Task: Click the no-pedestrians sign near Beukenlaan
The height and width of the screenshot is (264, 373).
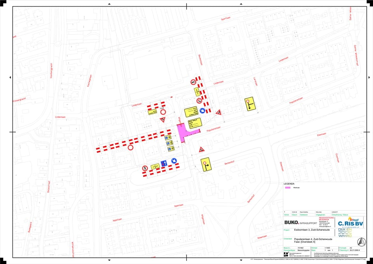Action: coord(193,82)
